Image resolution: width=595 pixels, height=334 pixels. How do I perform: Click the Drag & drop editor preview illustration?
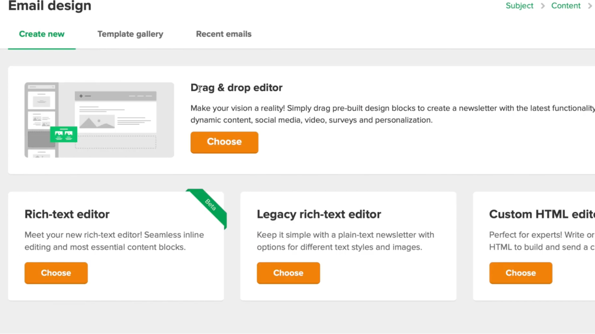(99, 120)
